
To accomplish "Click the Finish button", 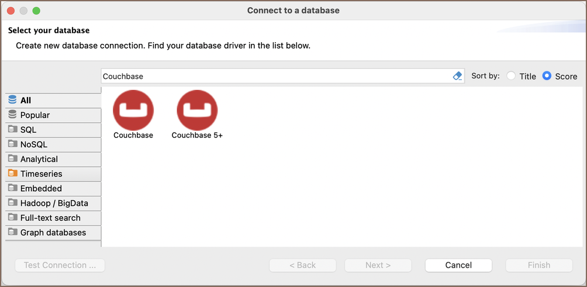I will pyautogui.click(x=538, y=265).
